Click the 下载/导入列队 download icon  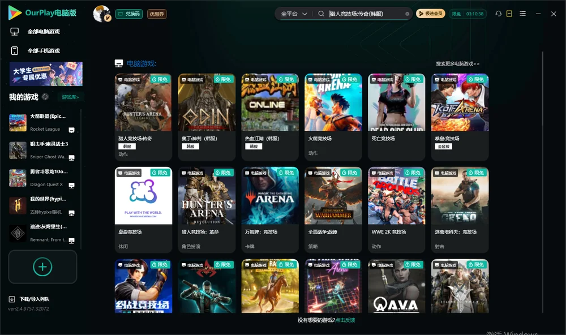(x=12, y=299)
